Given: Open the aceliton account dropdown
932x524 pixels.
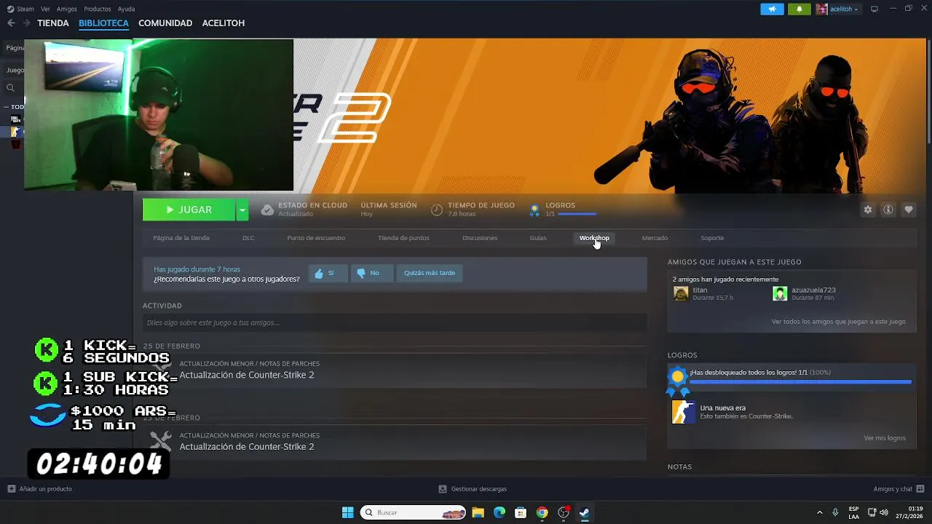Looking at the screenshot, I should (837, 9).
